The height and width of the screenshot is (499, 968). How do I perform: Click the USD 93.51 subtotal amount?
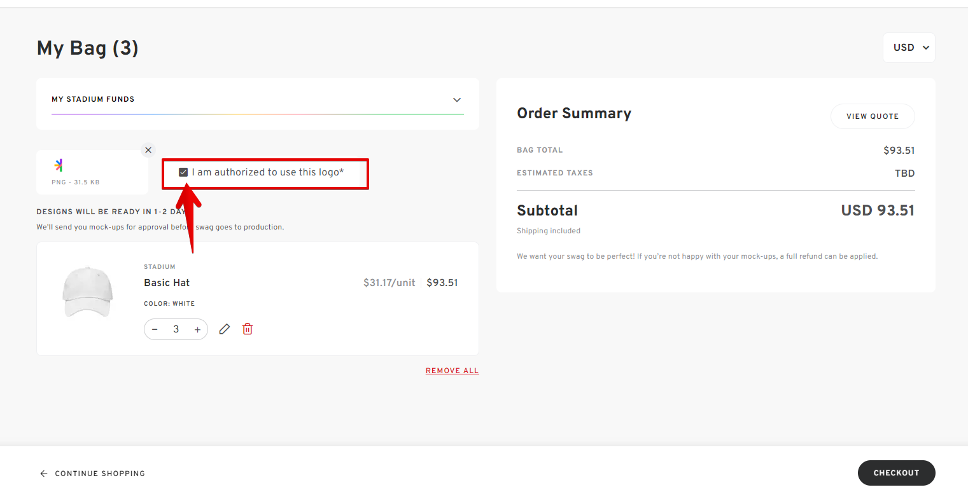[x=878, y=210]
